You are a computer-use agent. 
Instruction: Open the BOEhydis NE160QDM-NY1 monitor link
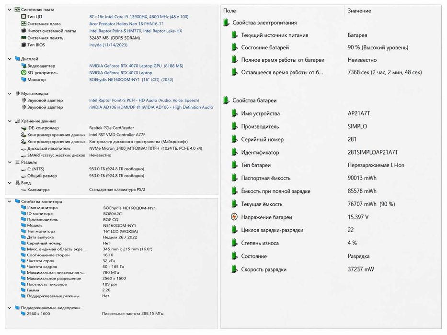coord(131,80)
